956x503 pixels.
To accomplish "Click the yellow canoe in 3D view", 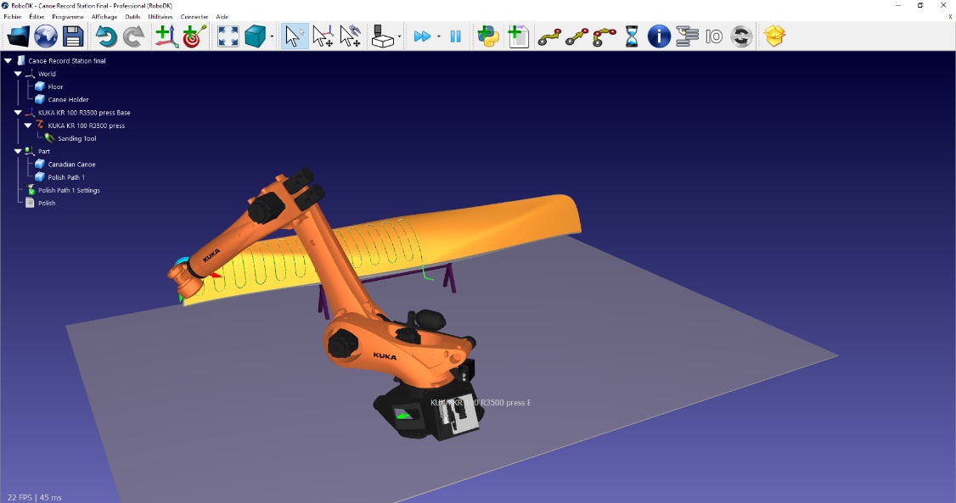I will [487, 228].
